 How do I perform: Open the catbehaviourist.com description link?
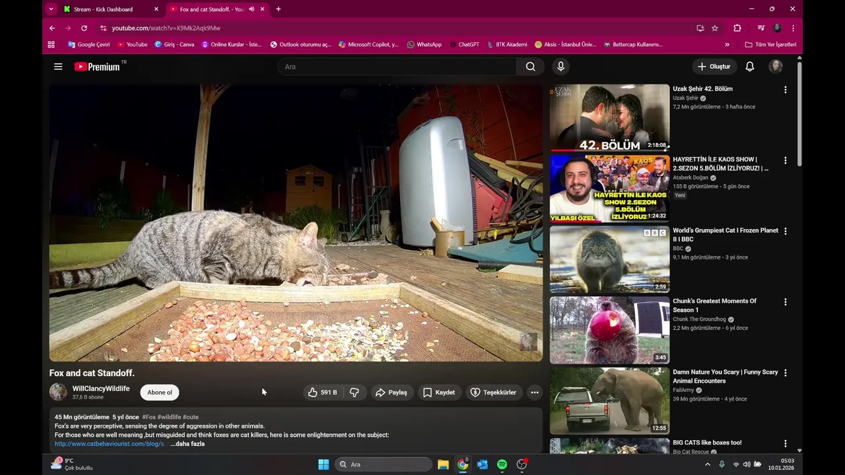tap(110, 444)
